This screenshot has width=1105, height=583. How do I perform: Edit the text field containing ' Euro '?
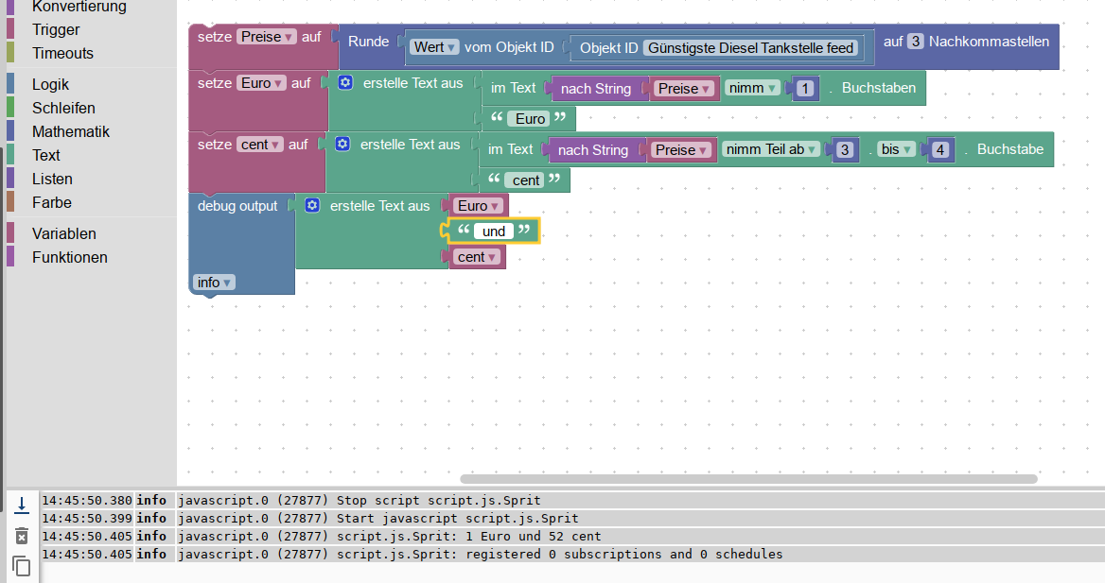[x=530, y=119]
